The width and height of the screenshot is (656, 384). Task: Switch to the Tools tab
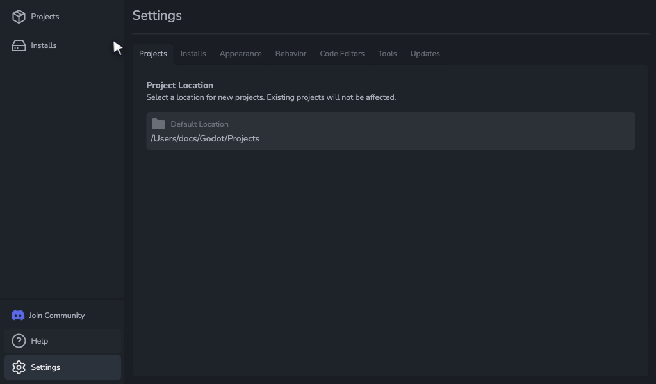[388, 54]
